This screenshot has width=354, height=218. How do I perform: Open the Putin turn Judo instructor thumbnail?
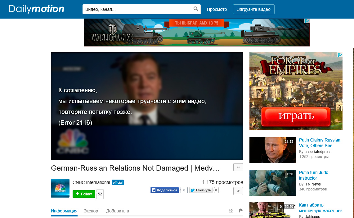click(272, 183)
